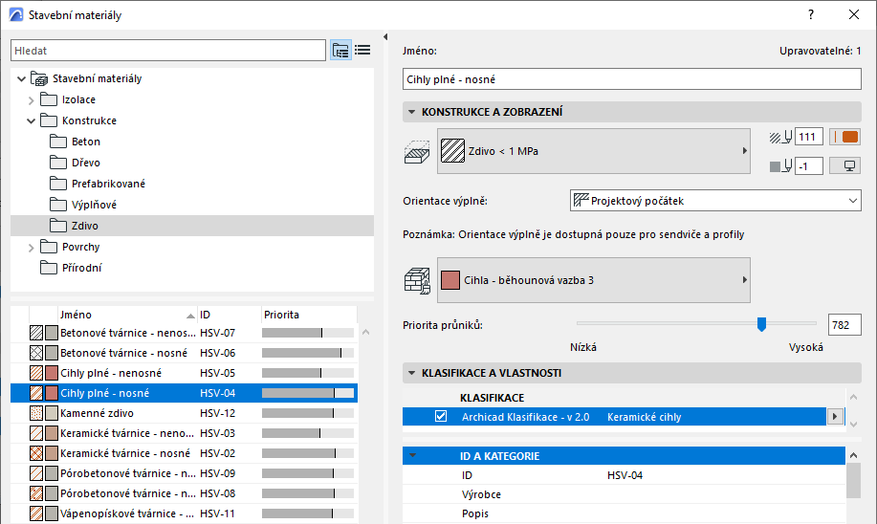Click the Kamenné zdivo surface swatch icon
The image size is (877, 524).
click(x=52, y=413)
